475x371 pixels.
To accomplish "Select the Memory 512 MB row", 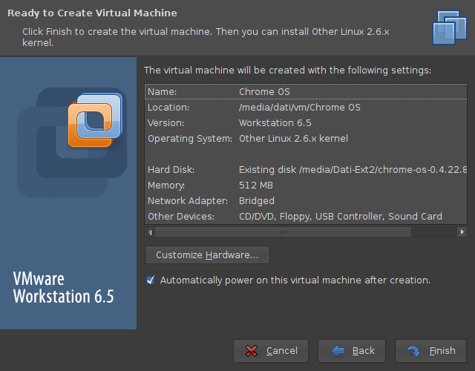I will click(x=306, y=185).
